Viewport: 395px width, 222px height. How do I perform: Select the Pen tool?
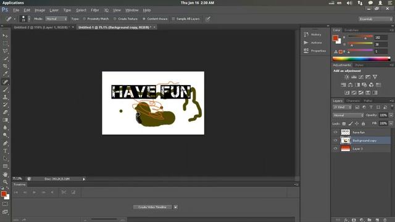(x=5, y=143)
